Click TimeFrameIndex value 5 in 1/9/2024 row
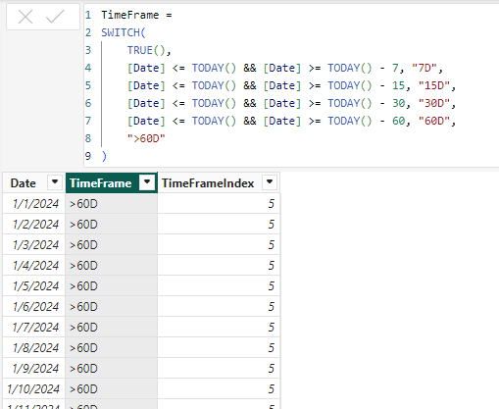499x409 pixels. pyautogui.click(x=219, y=369)
